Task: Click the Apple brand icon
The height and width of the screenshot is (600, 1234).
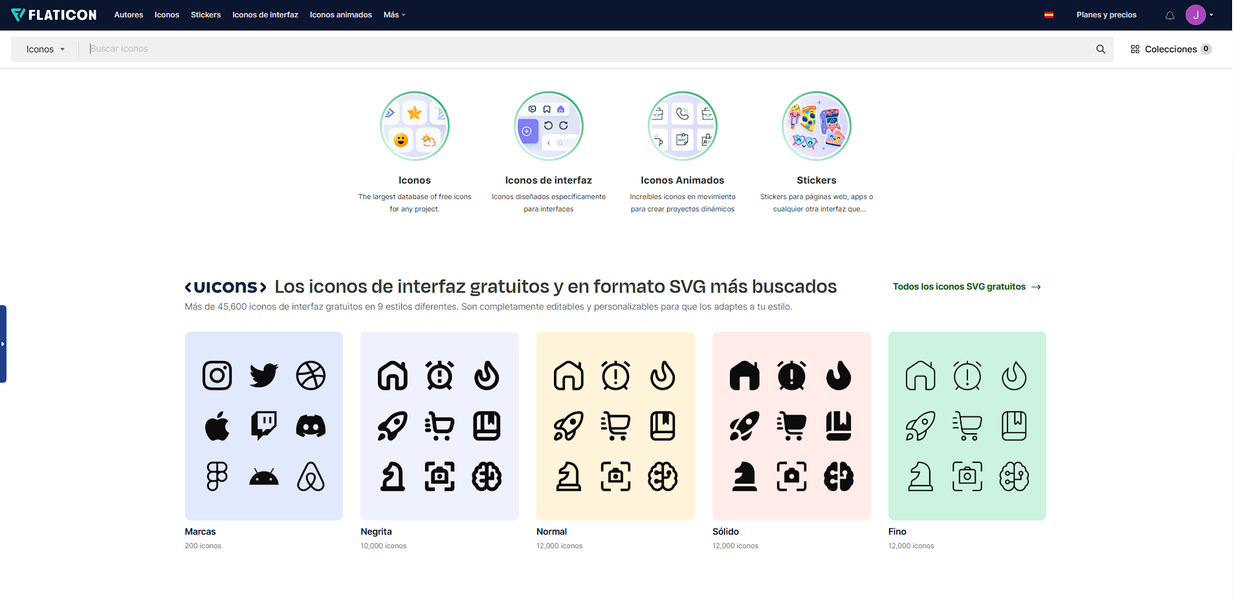Action: click(217, 425)
